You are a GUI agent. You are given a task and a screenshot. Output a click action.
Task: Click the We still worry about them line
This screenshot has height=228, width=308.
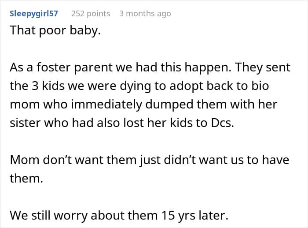[x=119, y=216]
